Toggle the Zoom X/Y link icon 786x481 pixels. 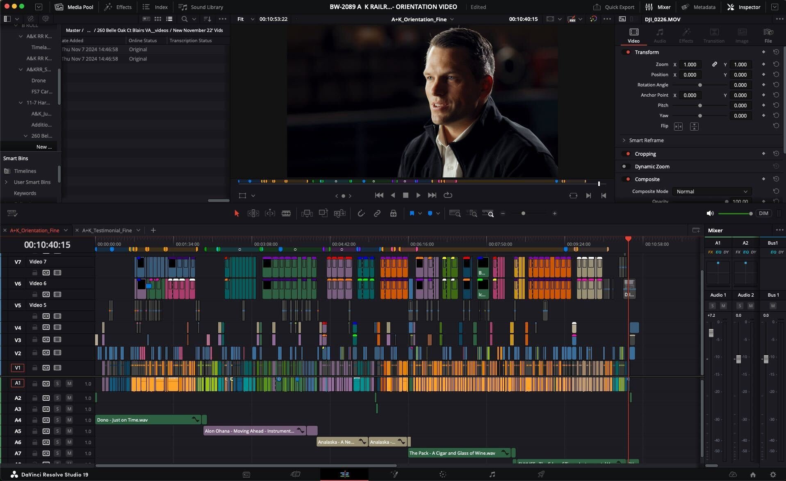click(x=714, y=64)
